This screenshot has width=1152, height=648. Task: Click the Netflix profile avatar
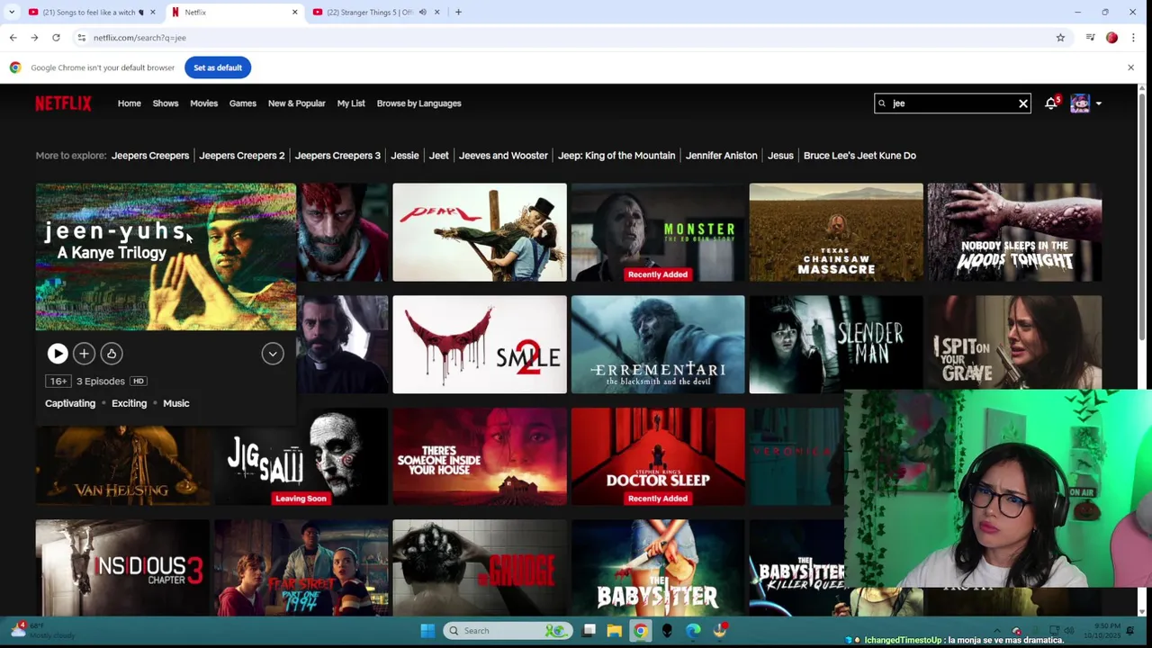(x=1080, y=103)
